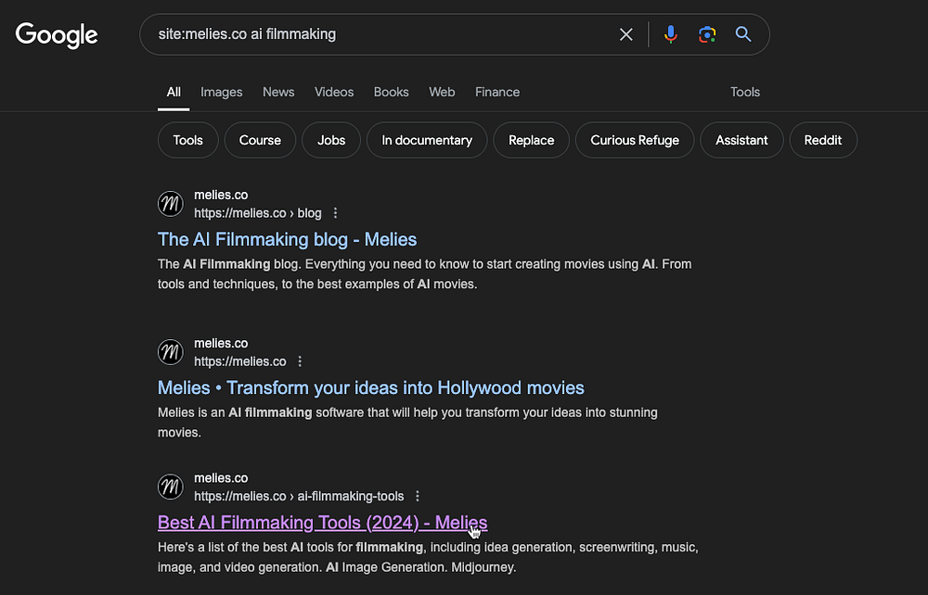Image resolution: width=928 pixels, height=595 pixels.
Task: Open three-dot menu for ai-filmmaking-tools result
Action: pyautogui.click(x=418, y=496)
